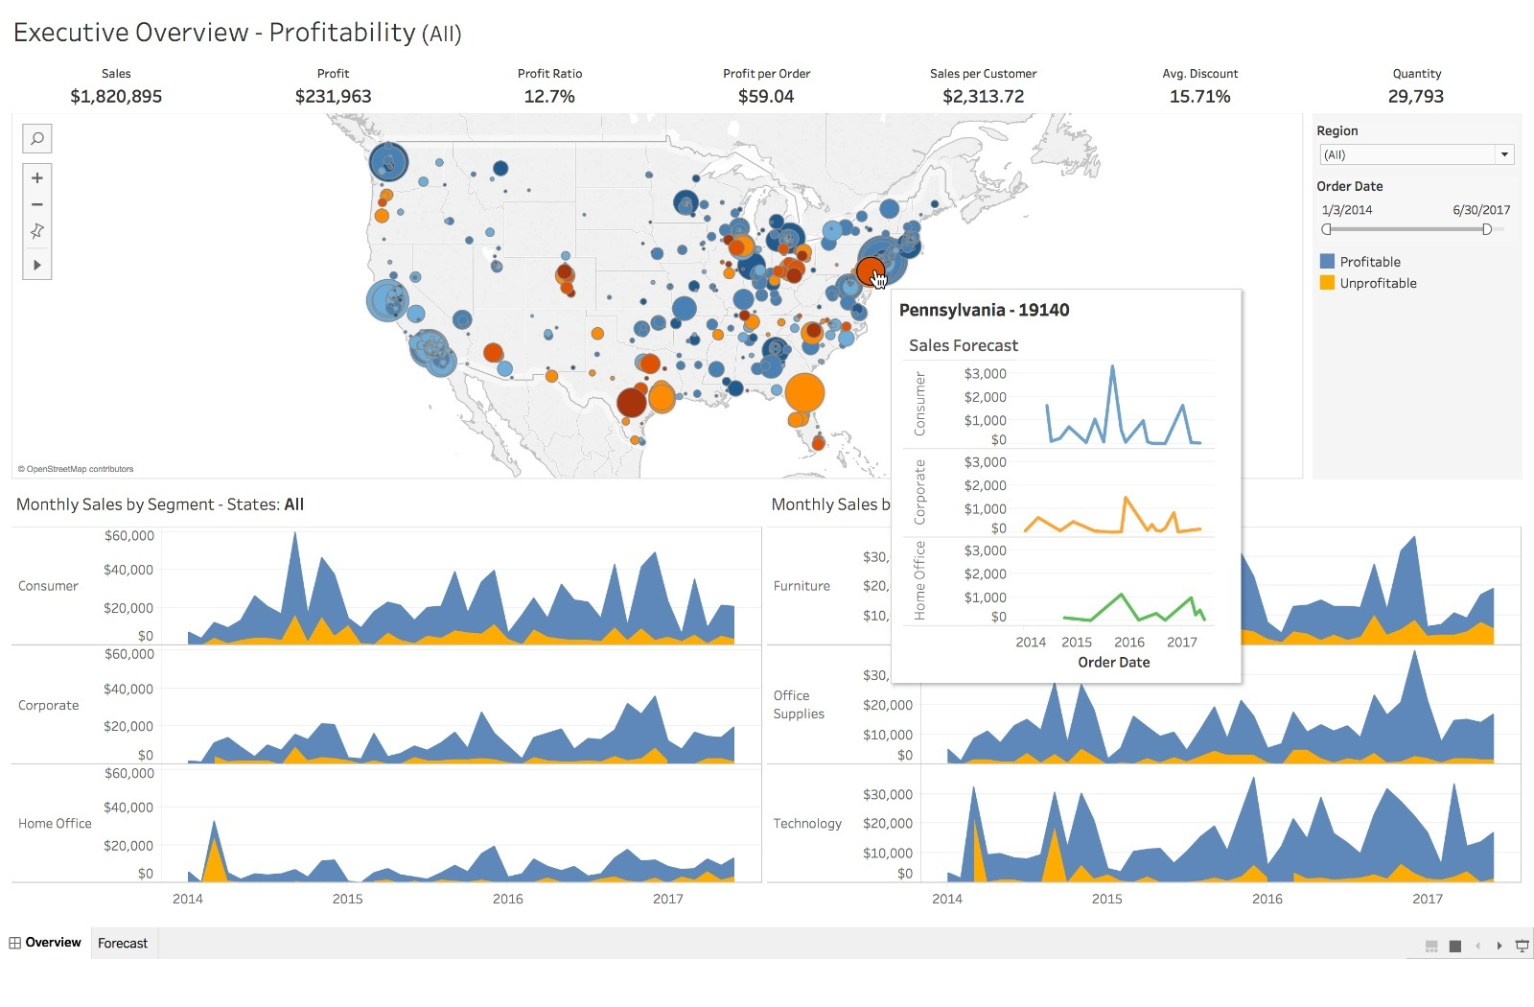This screenshot has height=1007, width=1534.
Task: Switch to the Forecast tab
Action: (x=122, y=943)
